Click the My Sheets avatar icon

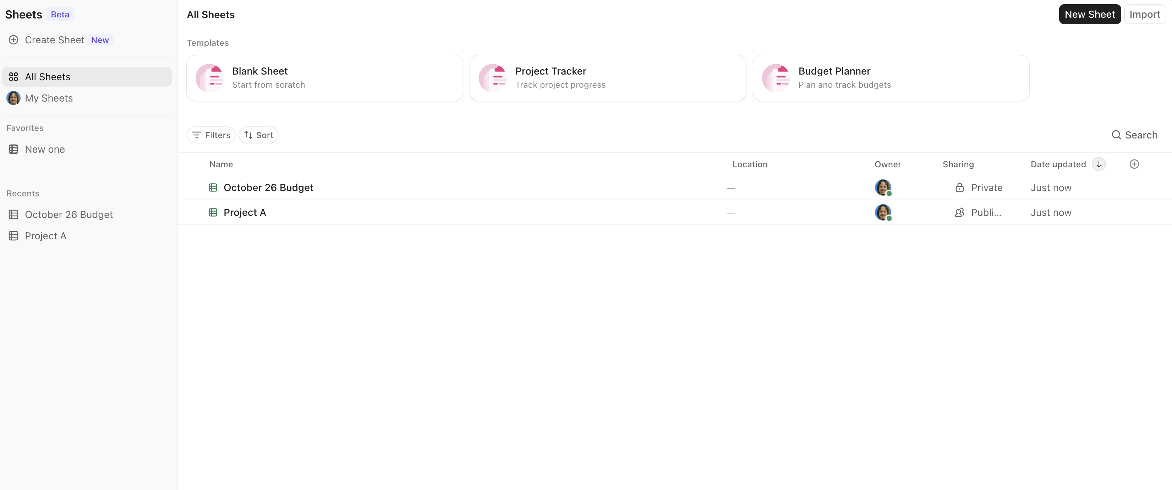(13, 98)
